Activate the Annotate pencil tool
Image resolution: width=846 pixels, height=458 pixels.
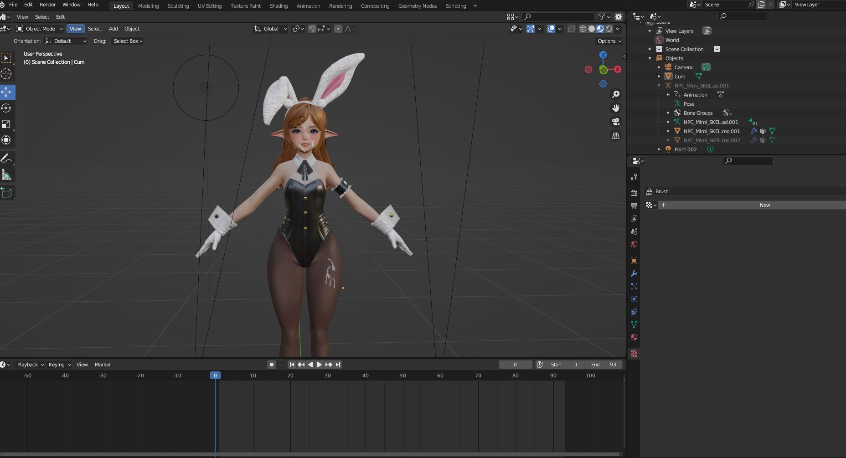[7, 159]
